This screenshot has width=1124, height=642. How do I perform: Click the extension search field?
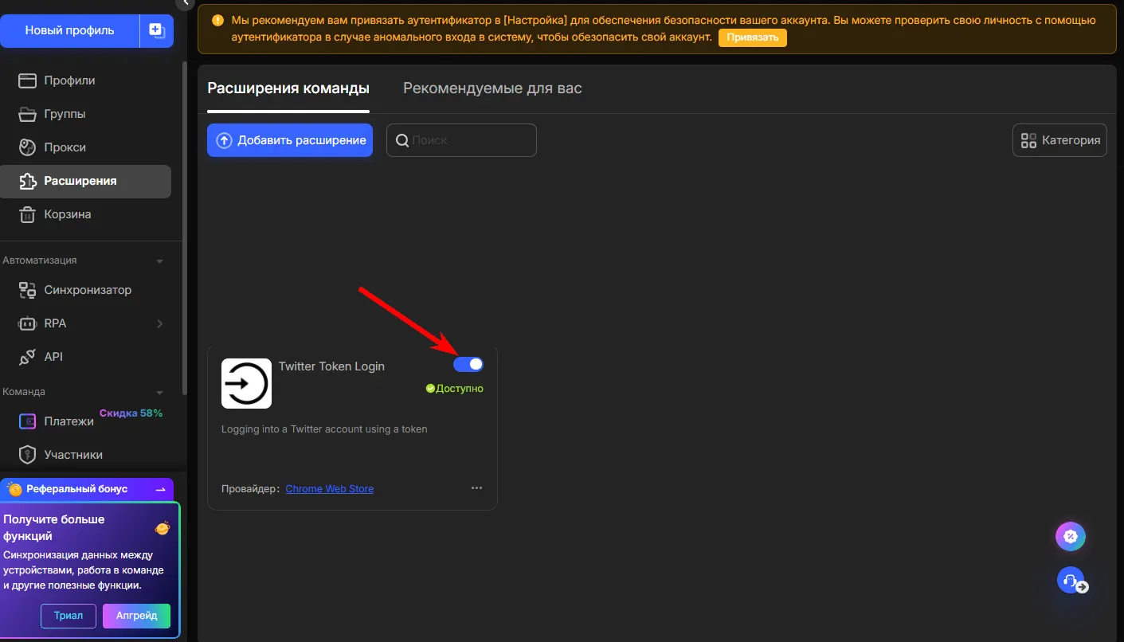[x=470, y=140]
